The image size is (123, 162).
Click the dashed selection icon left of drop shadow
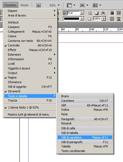[x=90, y=13]
